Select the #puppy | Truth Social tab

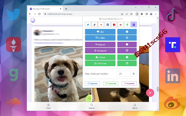coord(45,9)
